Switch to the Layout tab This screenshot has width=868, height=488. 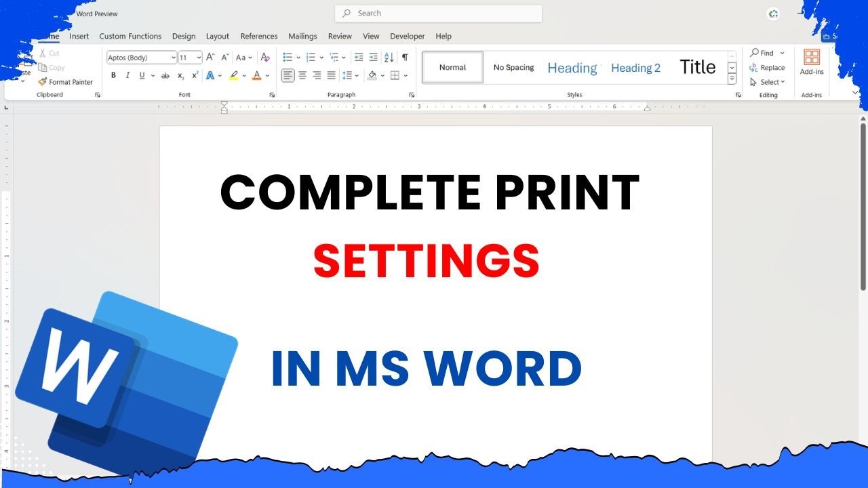point(218,36)
